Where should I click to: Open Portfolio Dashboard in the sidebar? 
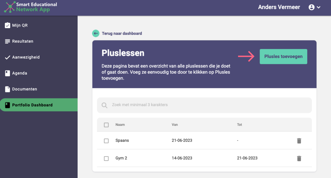click(39, 105)
